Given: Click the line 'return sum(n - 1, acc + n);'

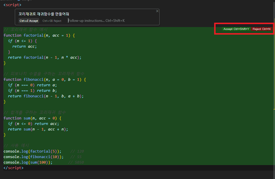Looking at the screenshot, I should point(38,129).
